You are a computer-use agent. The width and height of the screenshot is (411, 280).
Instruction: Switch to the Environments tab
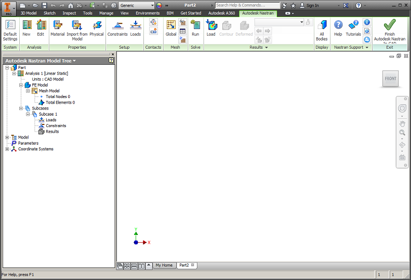(148, 13)
